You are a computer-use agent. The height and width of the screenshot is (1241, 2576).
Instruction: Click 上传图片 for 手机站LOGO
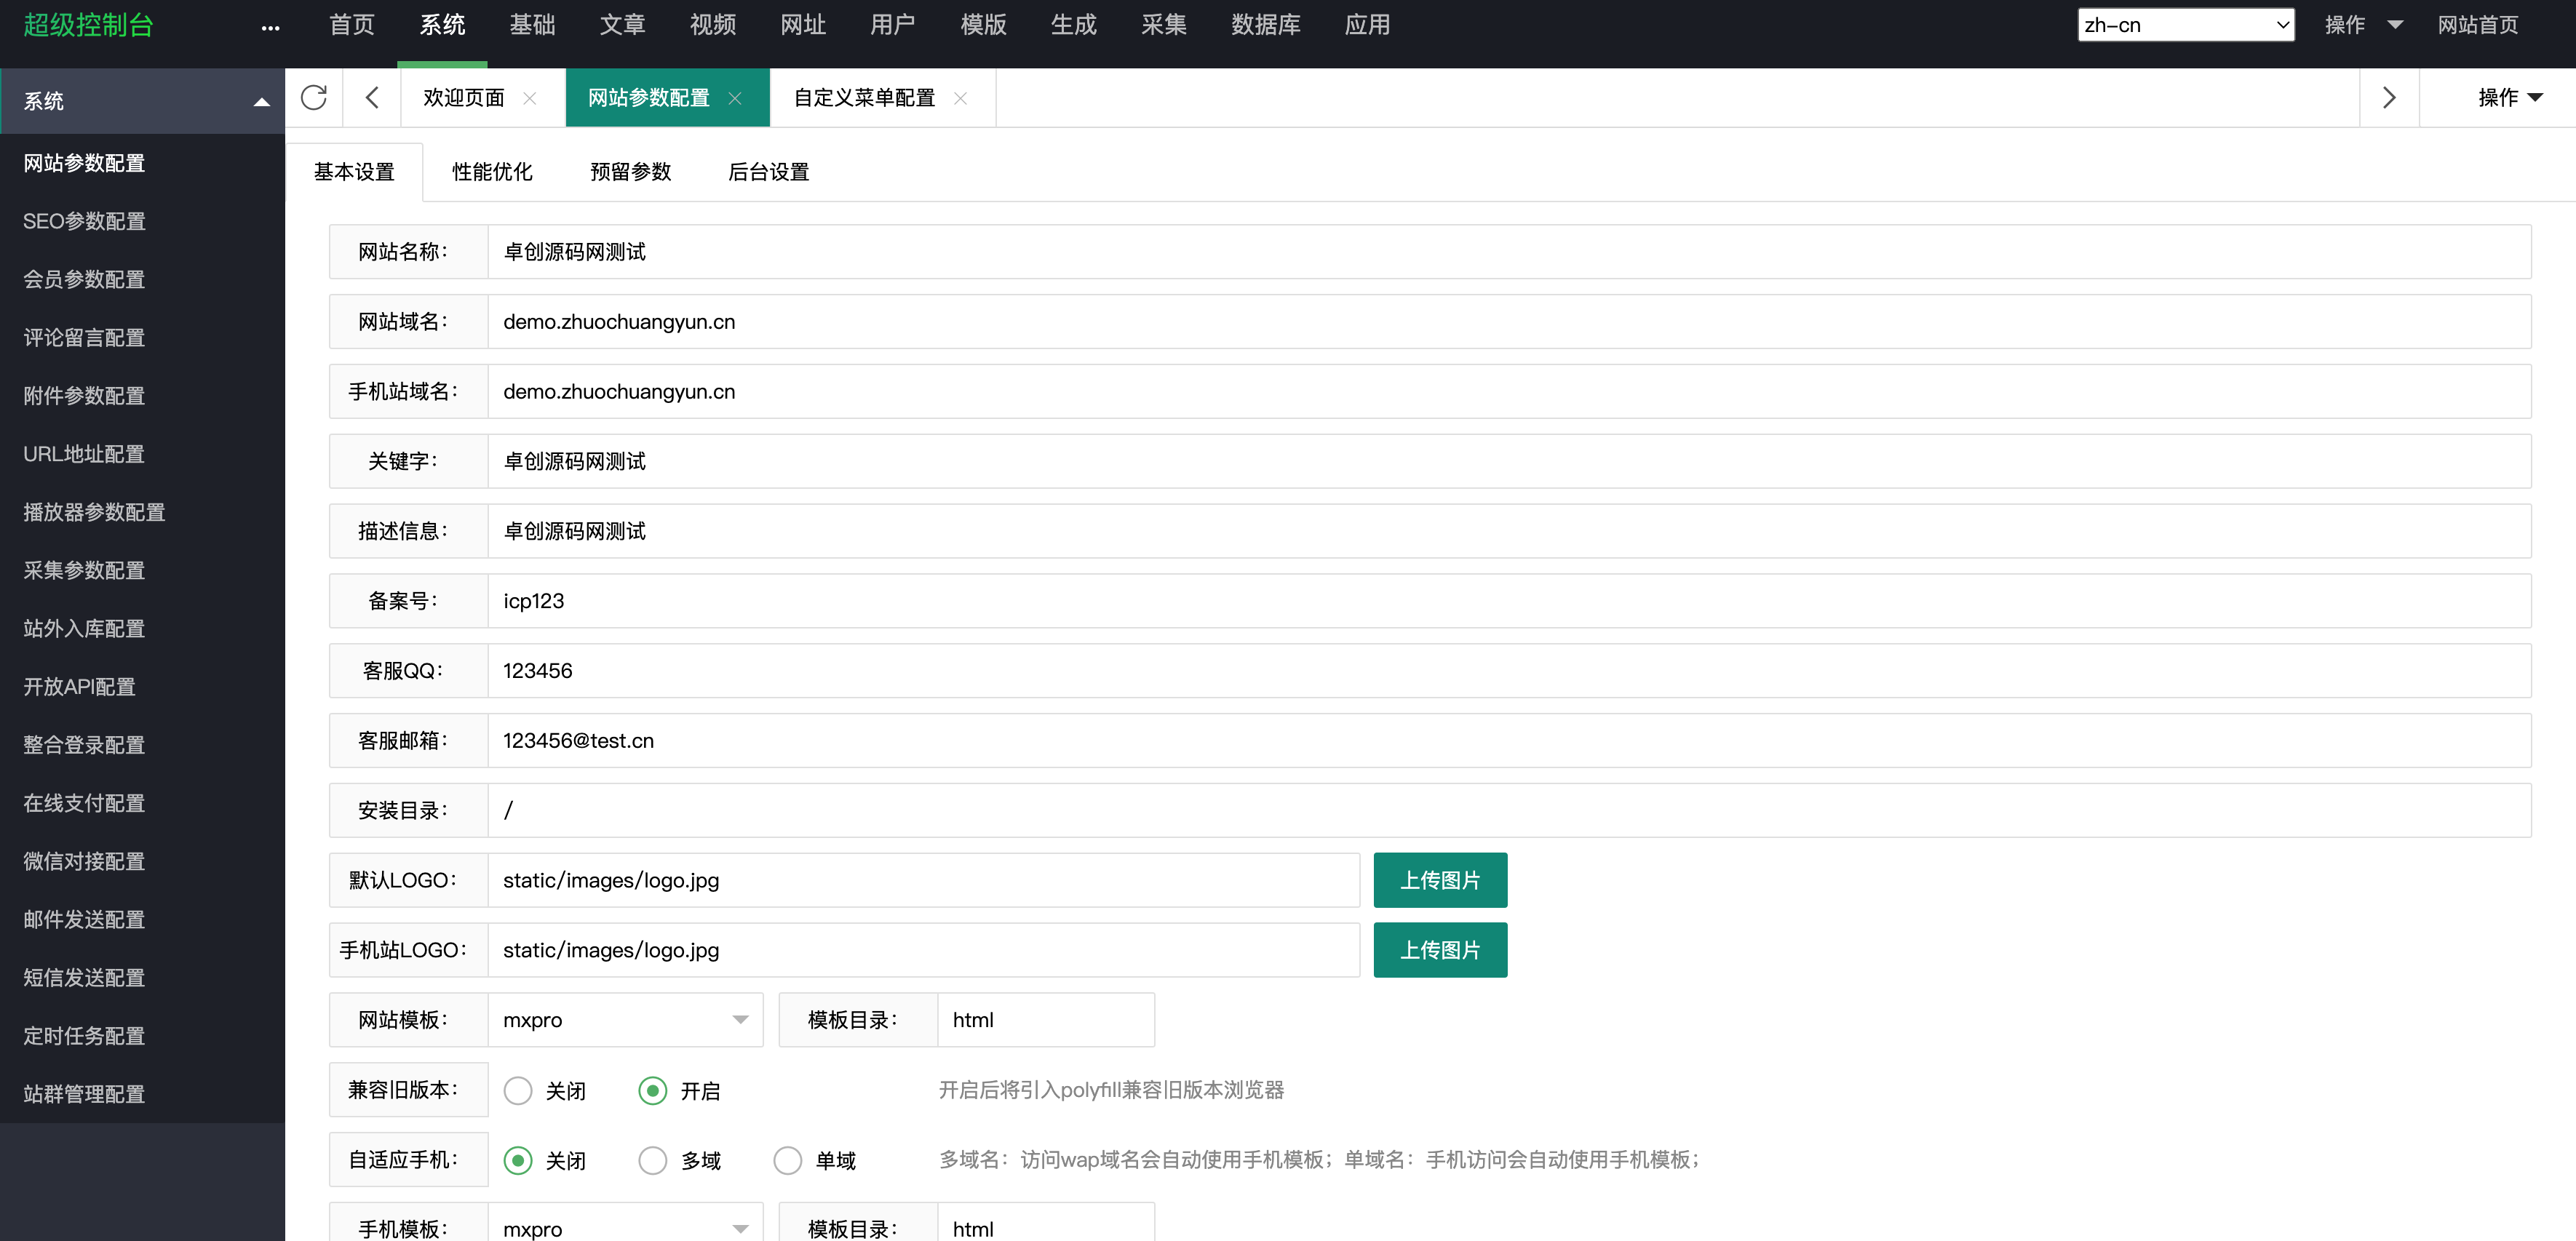click(x=1440, y=950)
